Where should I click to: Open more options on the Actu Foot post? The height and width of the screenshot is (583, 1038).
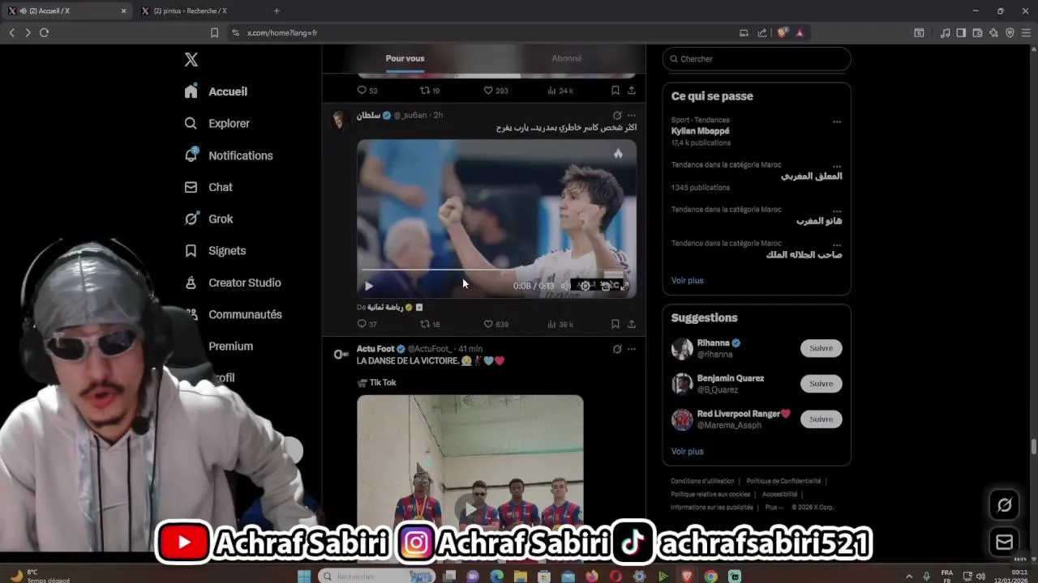click(632, 349)
